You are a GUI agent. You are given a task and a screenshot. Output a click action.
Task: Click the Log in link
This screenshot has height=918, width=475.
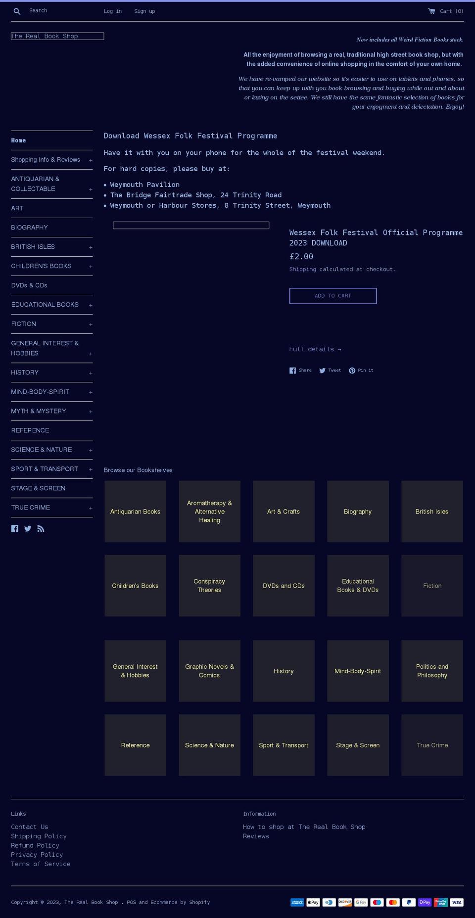coord(113,11)
